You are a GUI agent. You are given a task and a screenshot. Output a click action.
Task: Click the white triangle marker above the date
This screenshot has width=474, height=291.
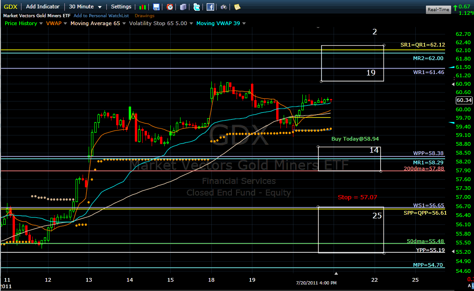click(336, 273)
